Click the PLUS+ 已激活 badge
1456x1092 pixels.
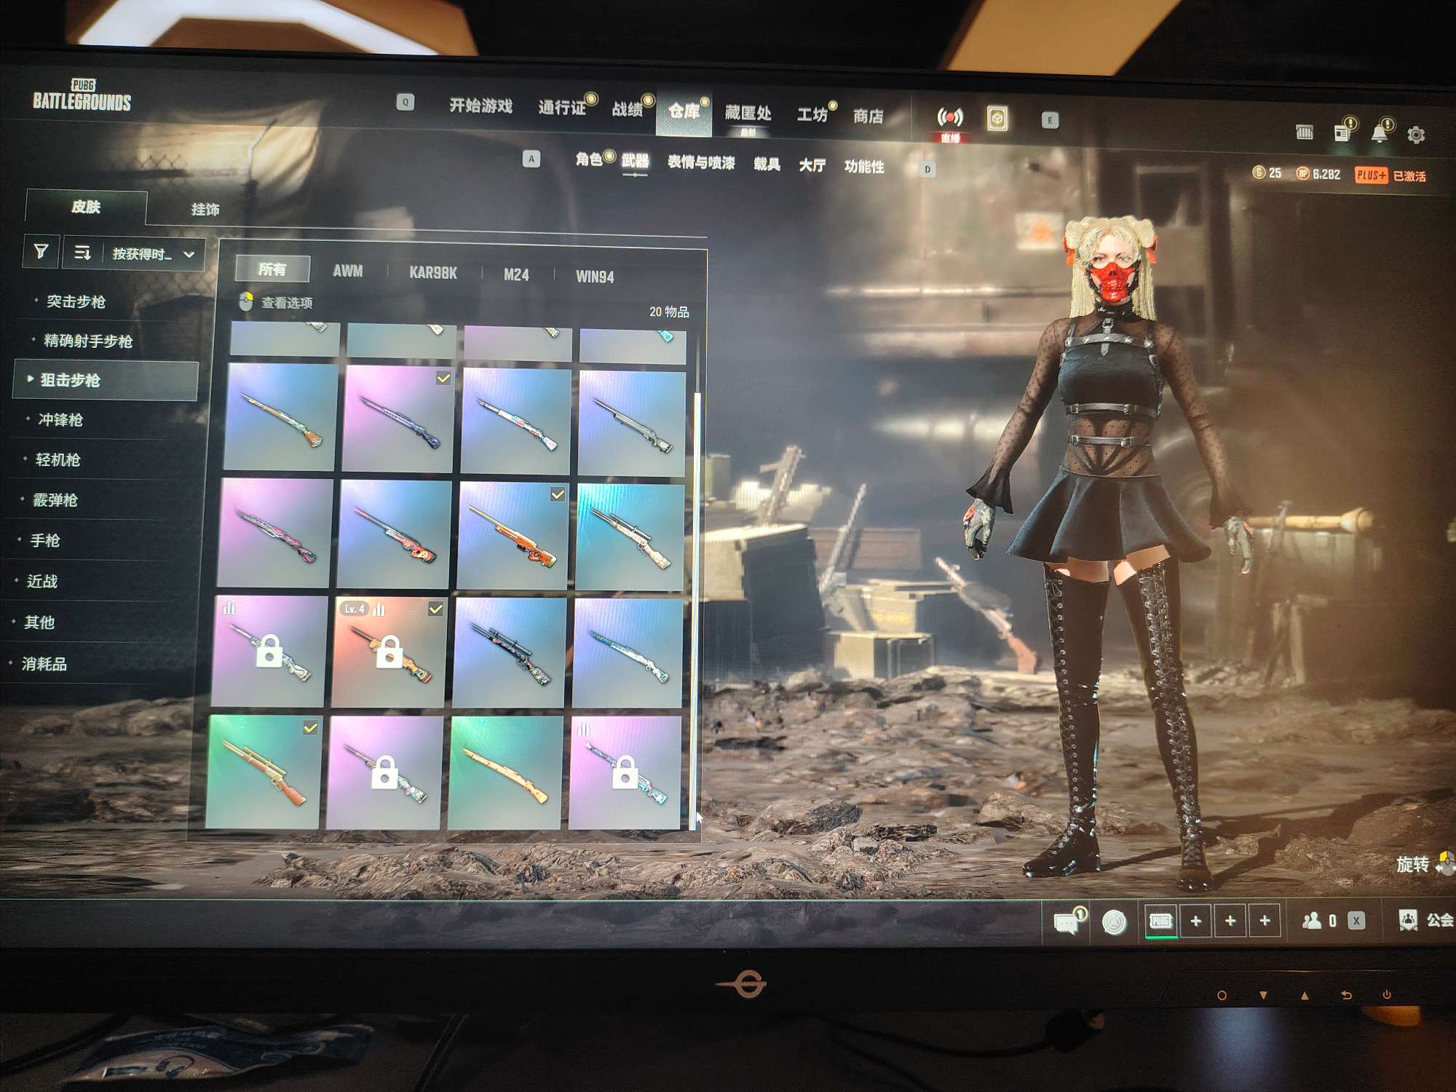1390,175
